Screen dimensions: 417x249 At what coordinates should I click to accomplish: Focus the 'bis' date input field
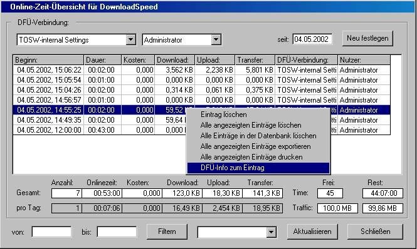pos(117,231)
